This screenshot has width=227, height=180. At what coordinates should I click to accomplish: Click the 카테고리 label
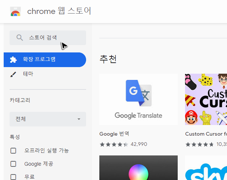pos(20,100)
